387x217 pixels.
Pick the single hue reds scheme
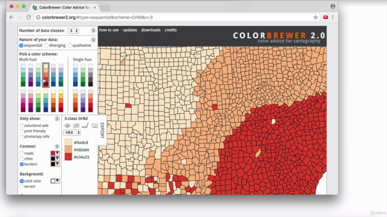[91, 101]
